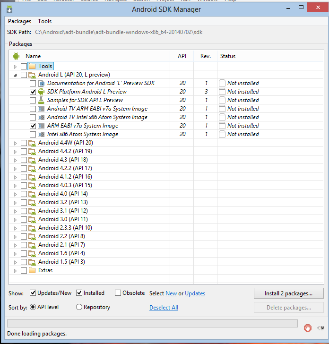Open the Packages menu

point(19,21)
